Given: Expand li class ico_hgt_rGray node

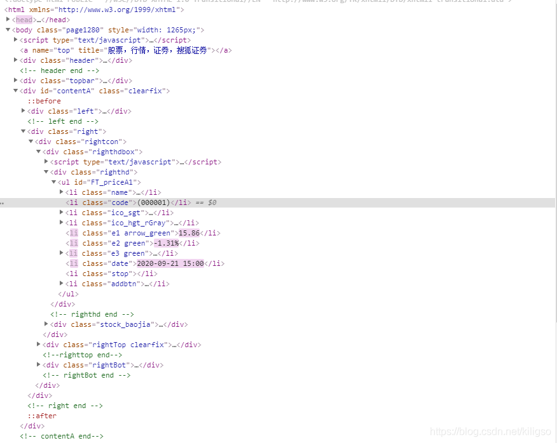Looking at the screenshot, I should 62,223.
